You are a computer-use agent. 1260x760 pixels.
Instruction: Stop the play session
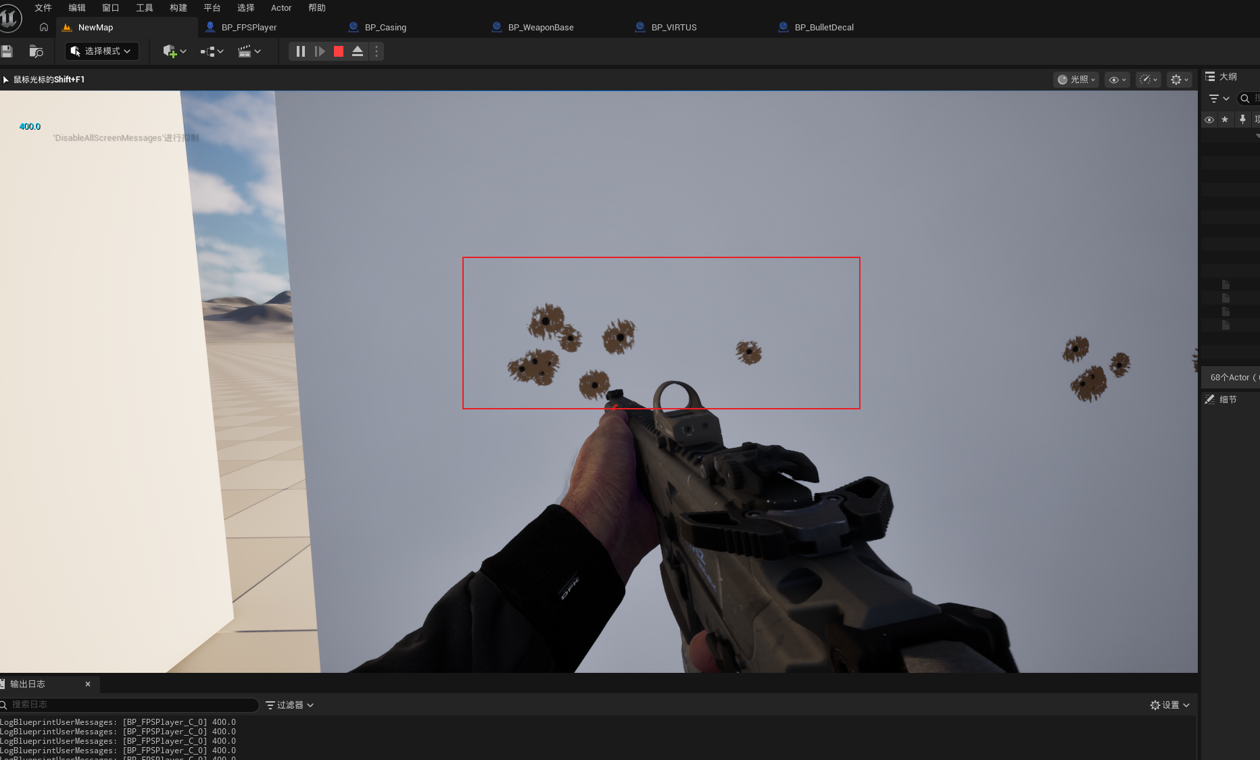coord(339,51)
